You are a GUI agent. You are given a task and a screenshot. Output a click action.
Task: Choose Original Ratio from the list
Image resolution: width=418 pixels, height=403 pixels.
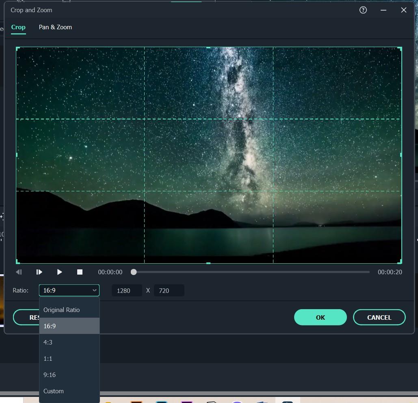click(x=62, y=310)
